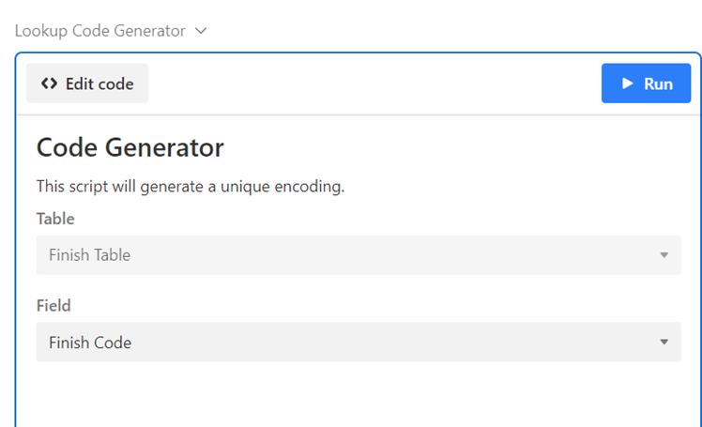Click the Lookup Code Generator title
702x427 pixels.
click(99, 31)
